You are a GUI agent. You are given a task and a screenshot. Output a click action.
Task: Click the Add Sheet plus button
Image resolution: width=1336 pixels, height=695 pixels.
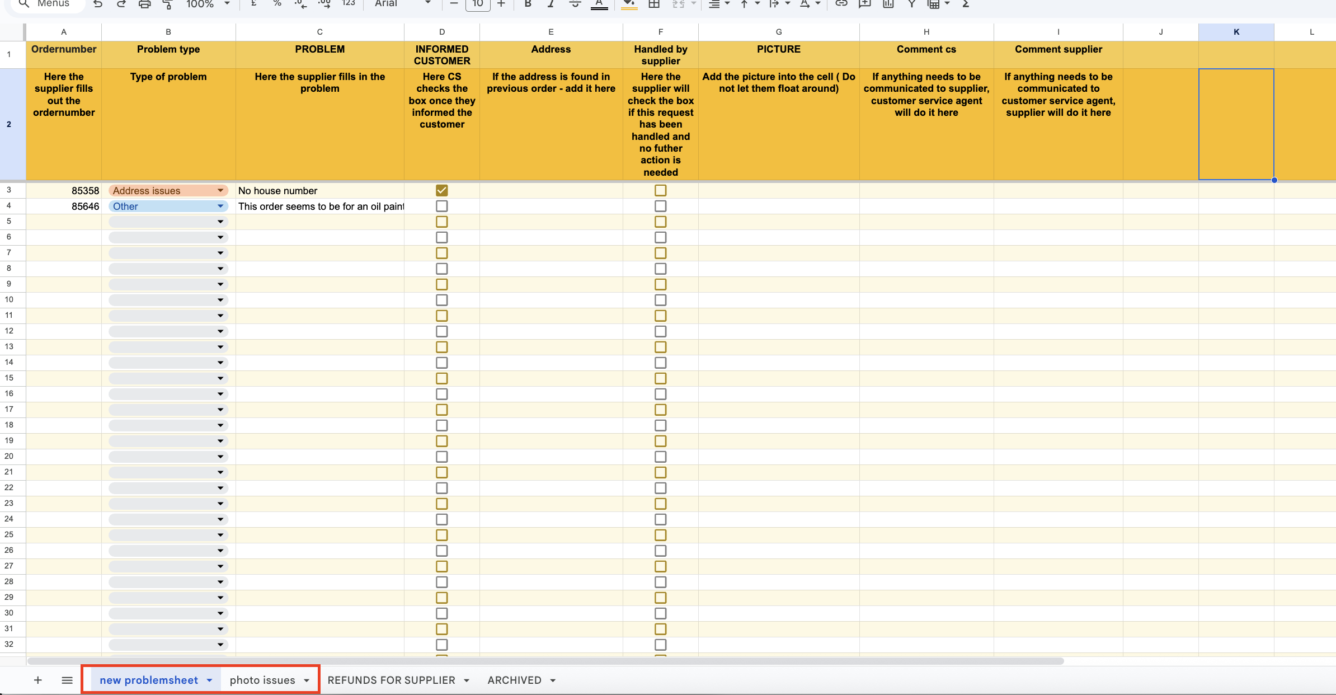(x=37, y=680)
